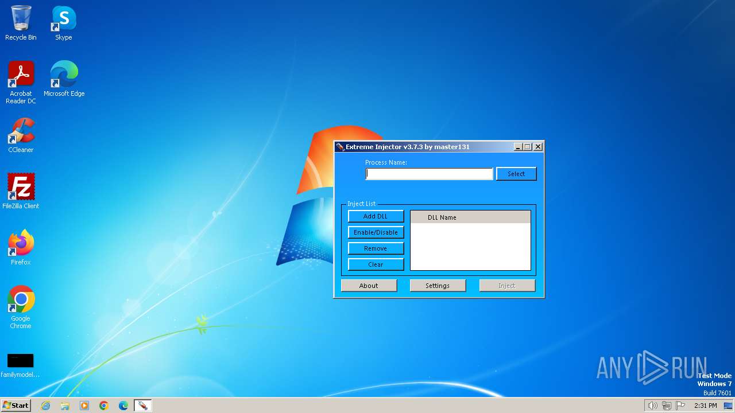Screen dimensions: 735x413
Task: Click Extreme Injector title bar icon
Action: pyautogui.click(x=340, y=147)
